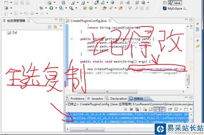Switch to the Java perspective
This screenshot has height=135, width=204.
point(175,3)
